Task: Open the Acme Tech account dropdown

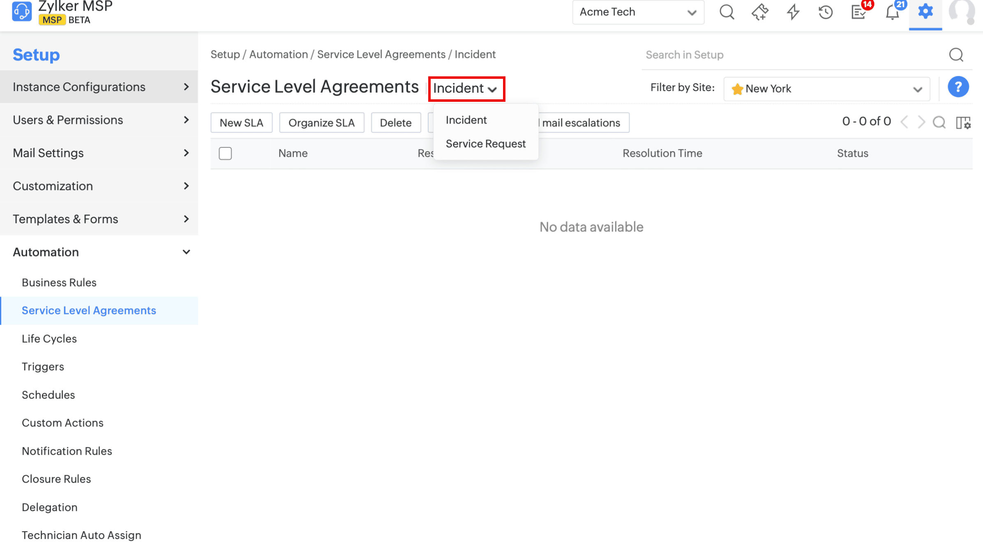Action: point(638,12)
